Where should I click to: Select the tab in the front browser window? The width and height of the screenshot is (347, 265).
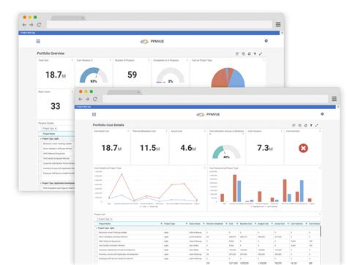pos(124,92)
